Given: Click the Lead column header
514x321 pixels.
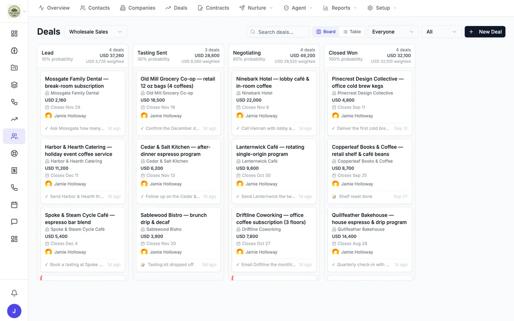Looking at the screenshot, I should coord(83,56).
